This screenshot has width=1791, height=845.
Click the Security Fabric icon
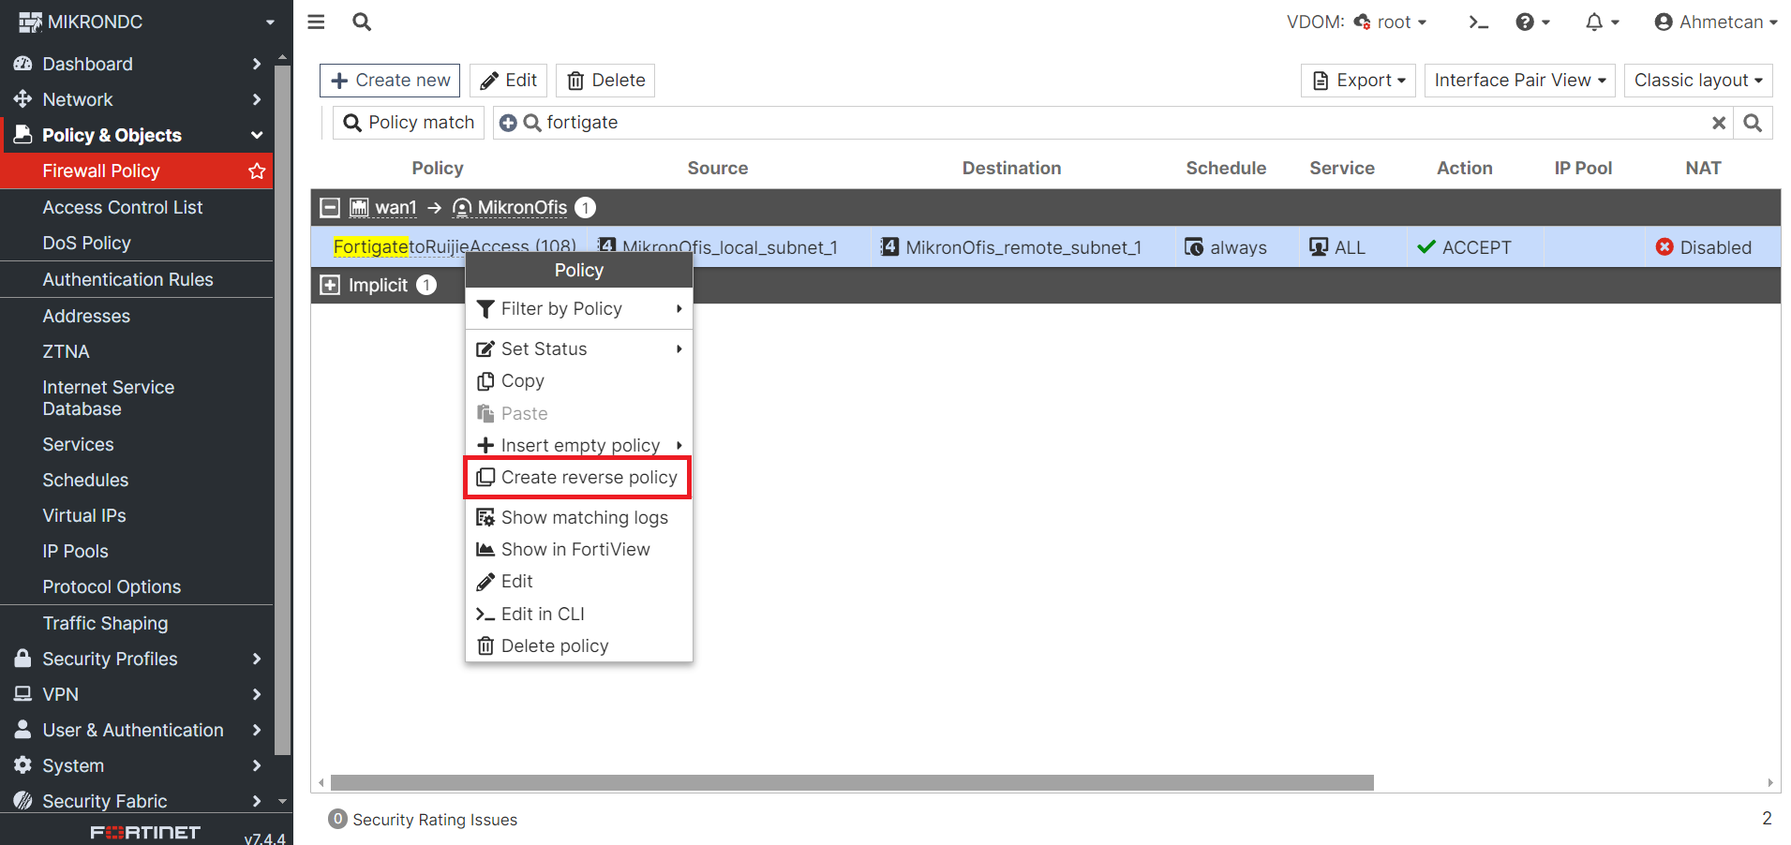[23, 801]
